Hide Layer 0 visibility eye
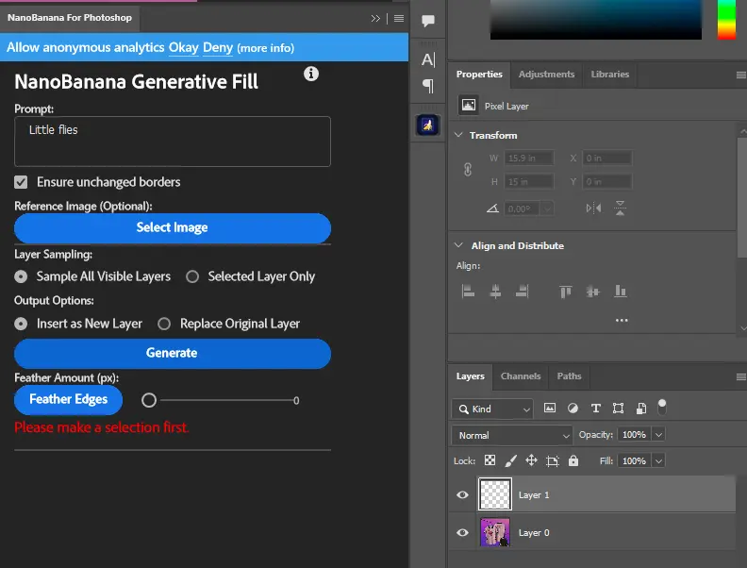The image size is (747, 568). (x=462, y=533)
